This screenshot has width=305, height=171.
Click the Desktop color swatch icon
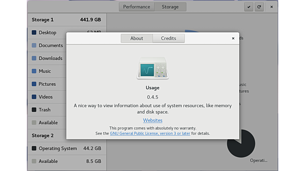(x=34, y=32)
